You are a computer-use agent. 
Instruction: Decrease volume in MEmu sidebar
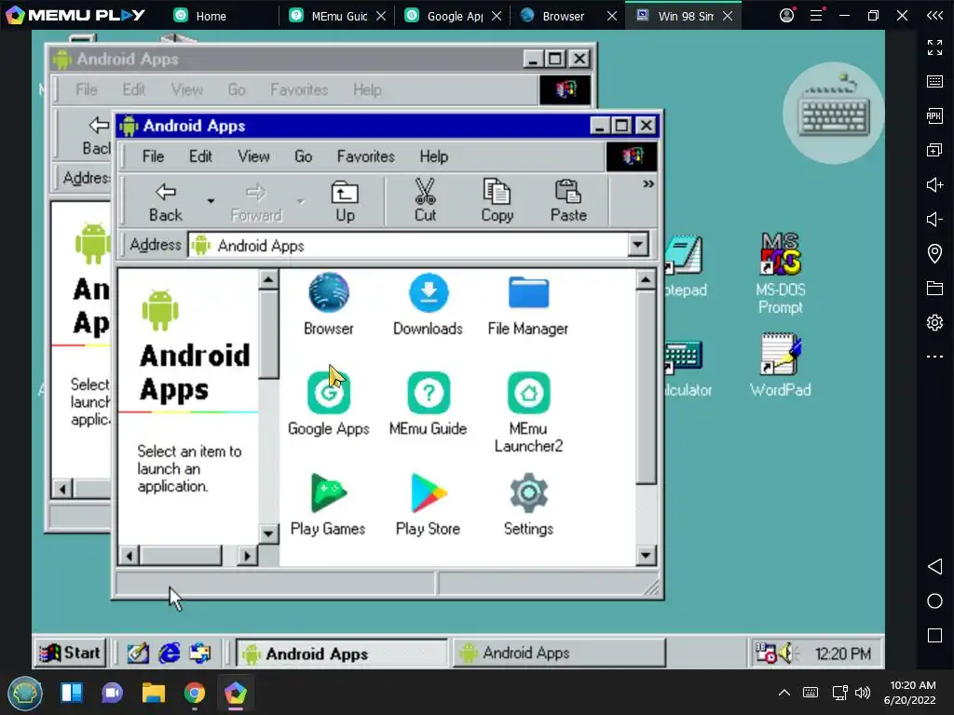[x=934, y=219]
